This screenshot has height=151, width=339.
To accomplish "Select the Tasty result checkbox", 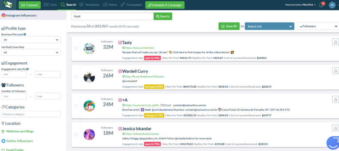I will point(76,49).
